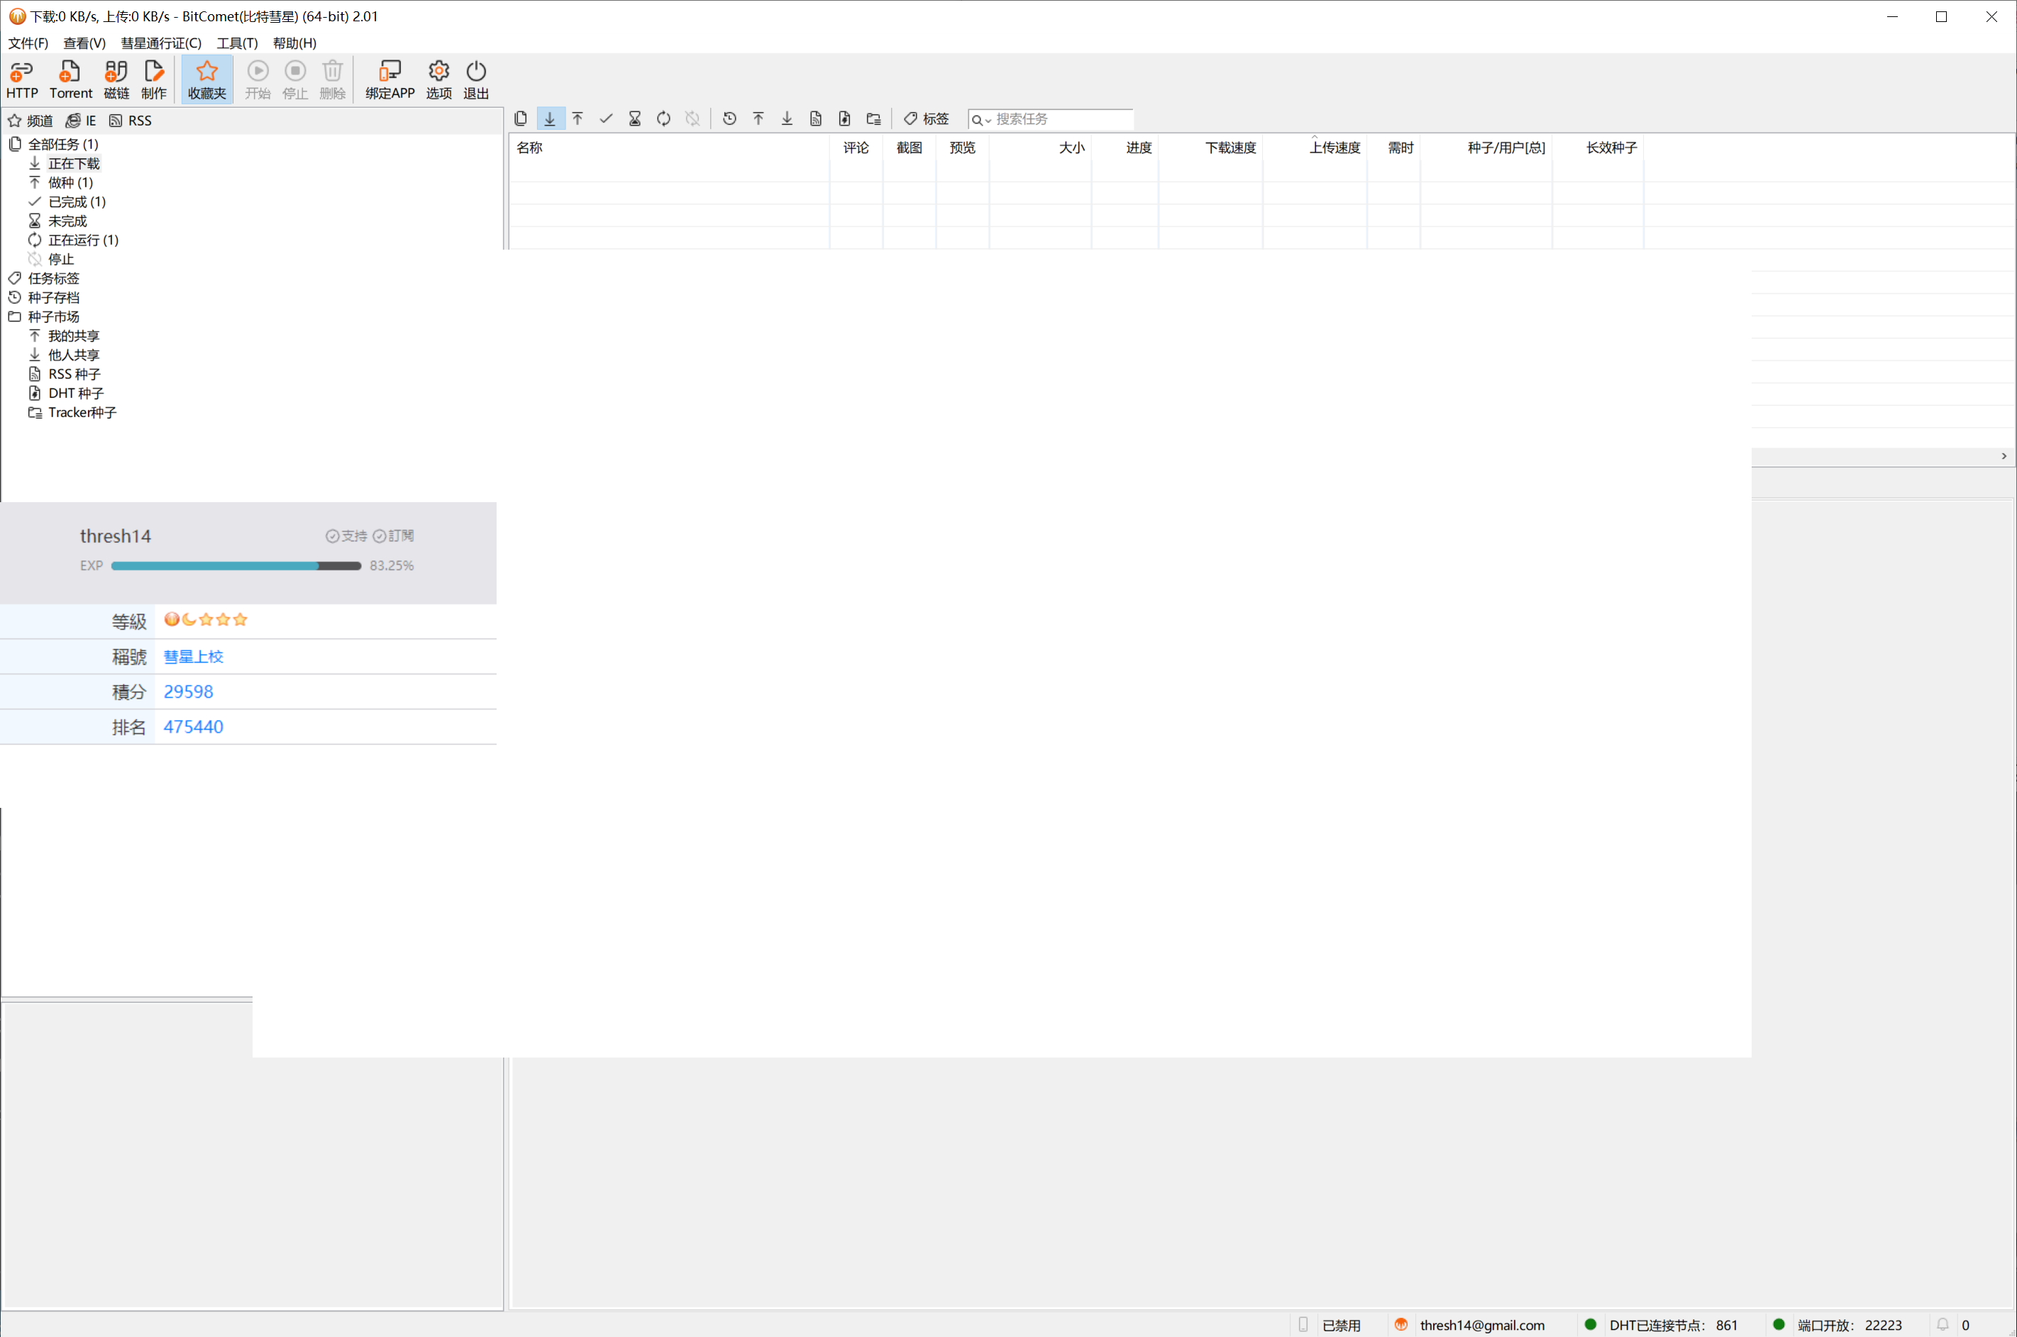Open 绑定APP device binding
Viewport: 2017px width, 1337px height.
pyautogui.click(x=389, y=80)
